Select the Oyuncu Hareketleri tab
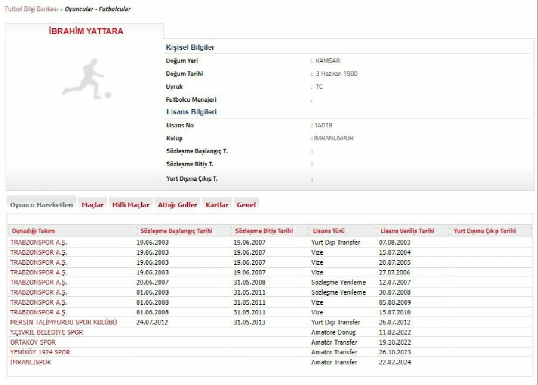 tap(41, 205)
